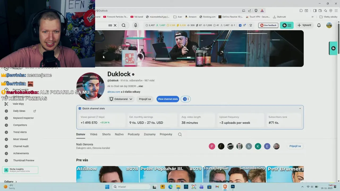Open browser extensions puzzle icon
The height and width of the screenshot is (191, 340).
tap(301, 11)
